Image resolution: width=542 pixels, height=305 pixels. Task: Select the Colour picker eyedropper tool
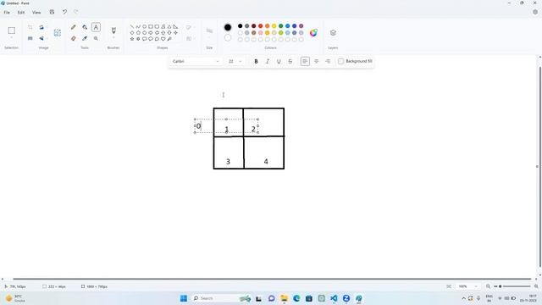(x=85, y=38)
